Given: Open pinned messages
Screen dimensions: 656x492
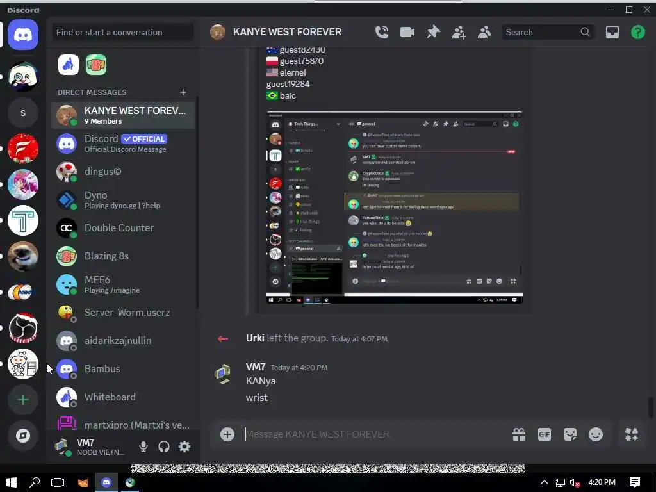Looking at the screenshot, I should (433, 32).
